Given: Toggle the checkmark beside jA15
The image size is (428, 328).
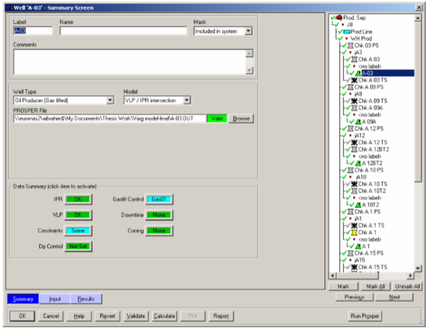Looking at the screenshot, I should [344, 260].
